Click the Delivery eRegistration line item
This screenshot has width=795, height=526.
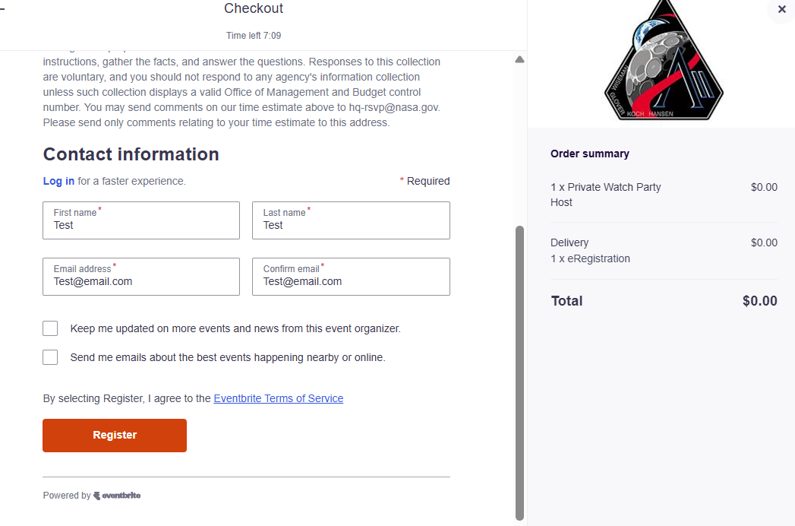click(x=590, y=251)
